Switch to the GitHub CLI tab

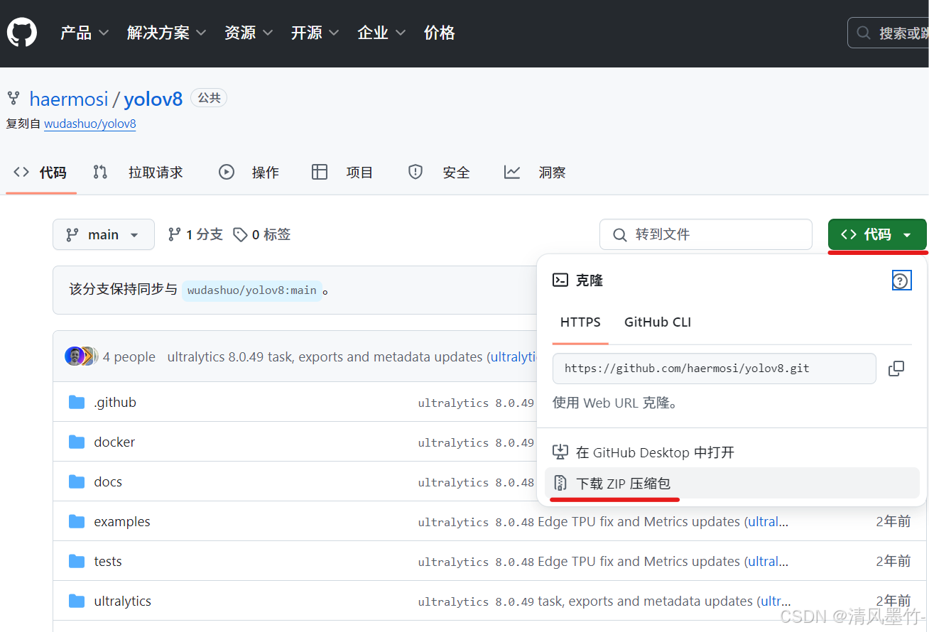point(657,322)
